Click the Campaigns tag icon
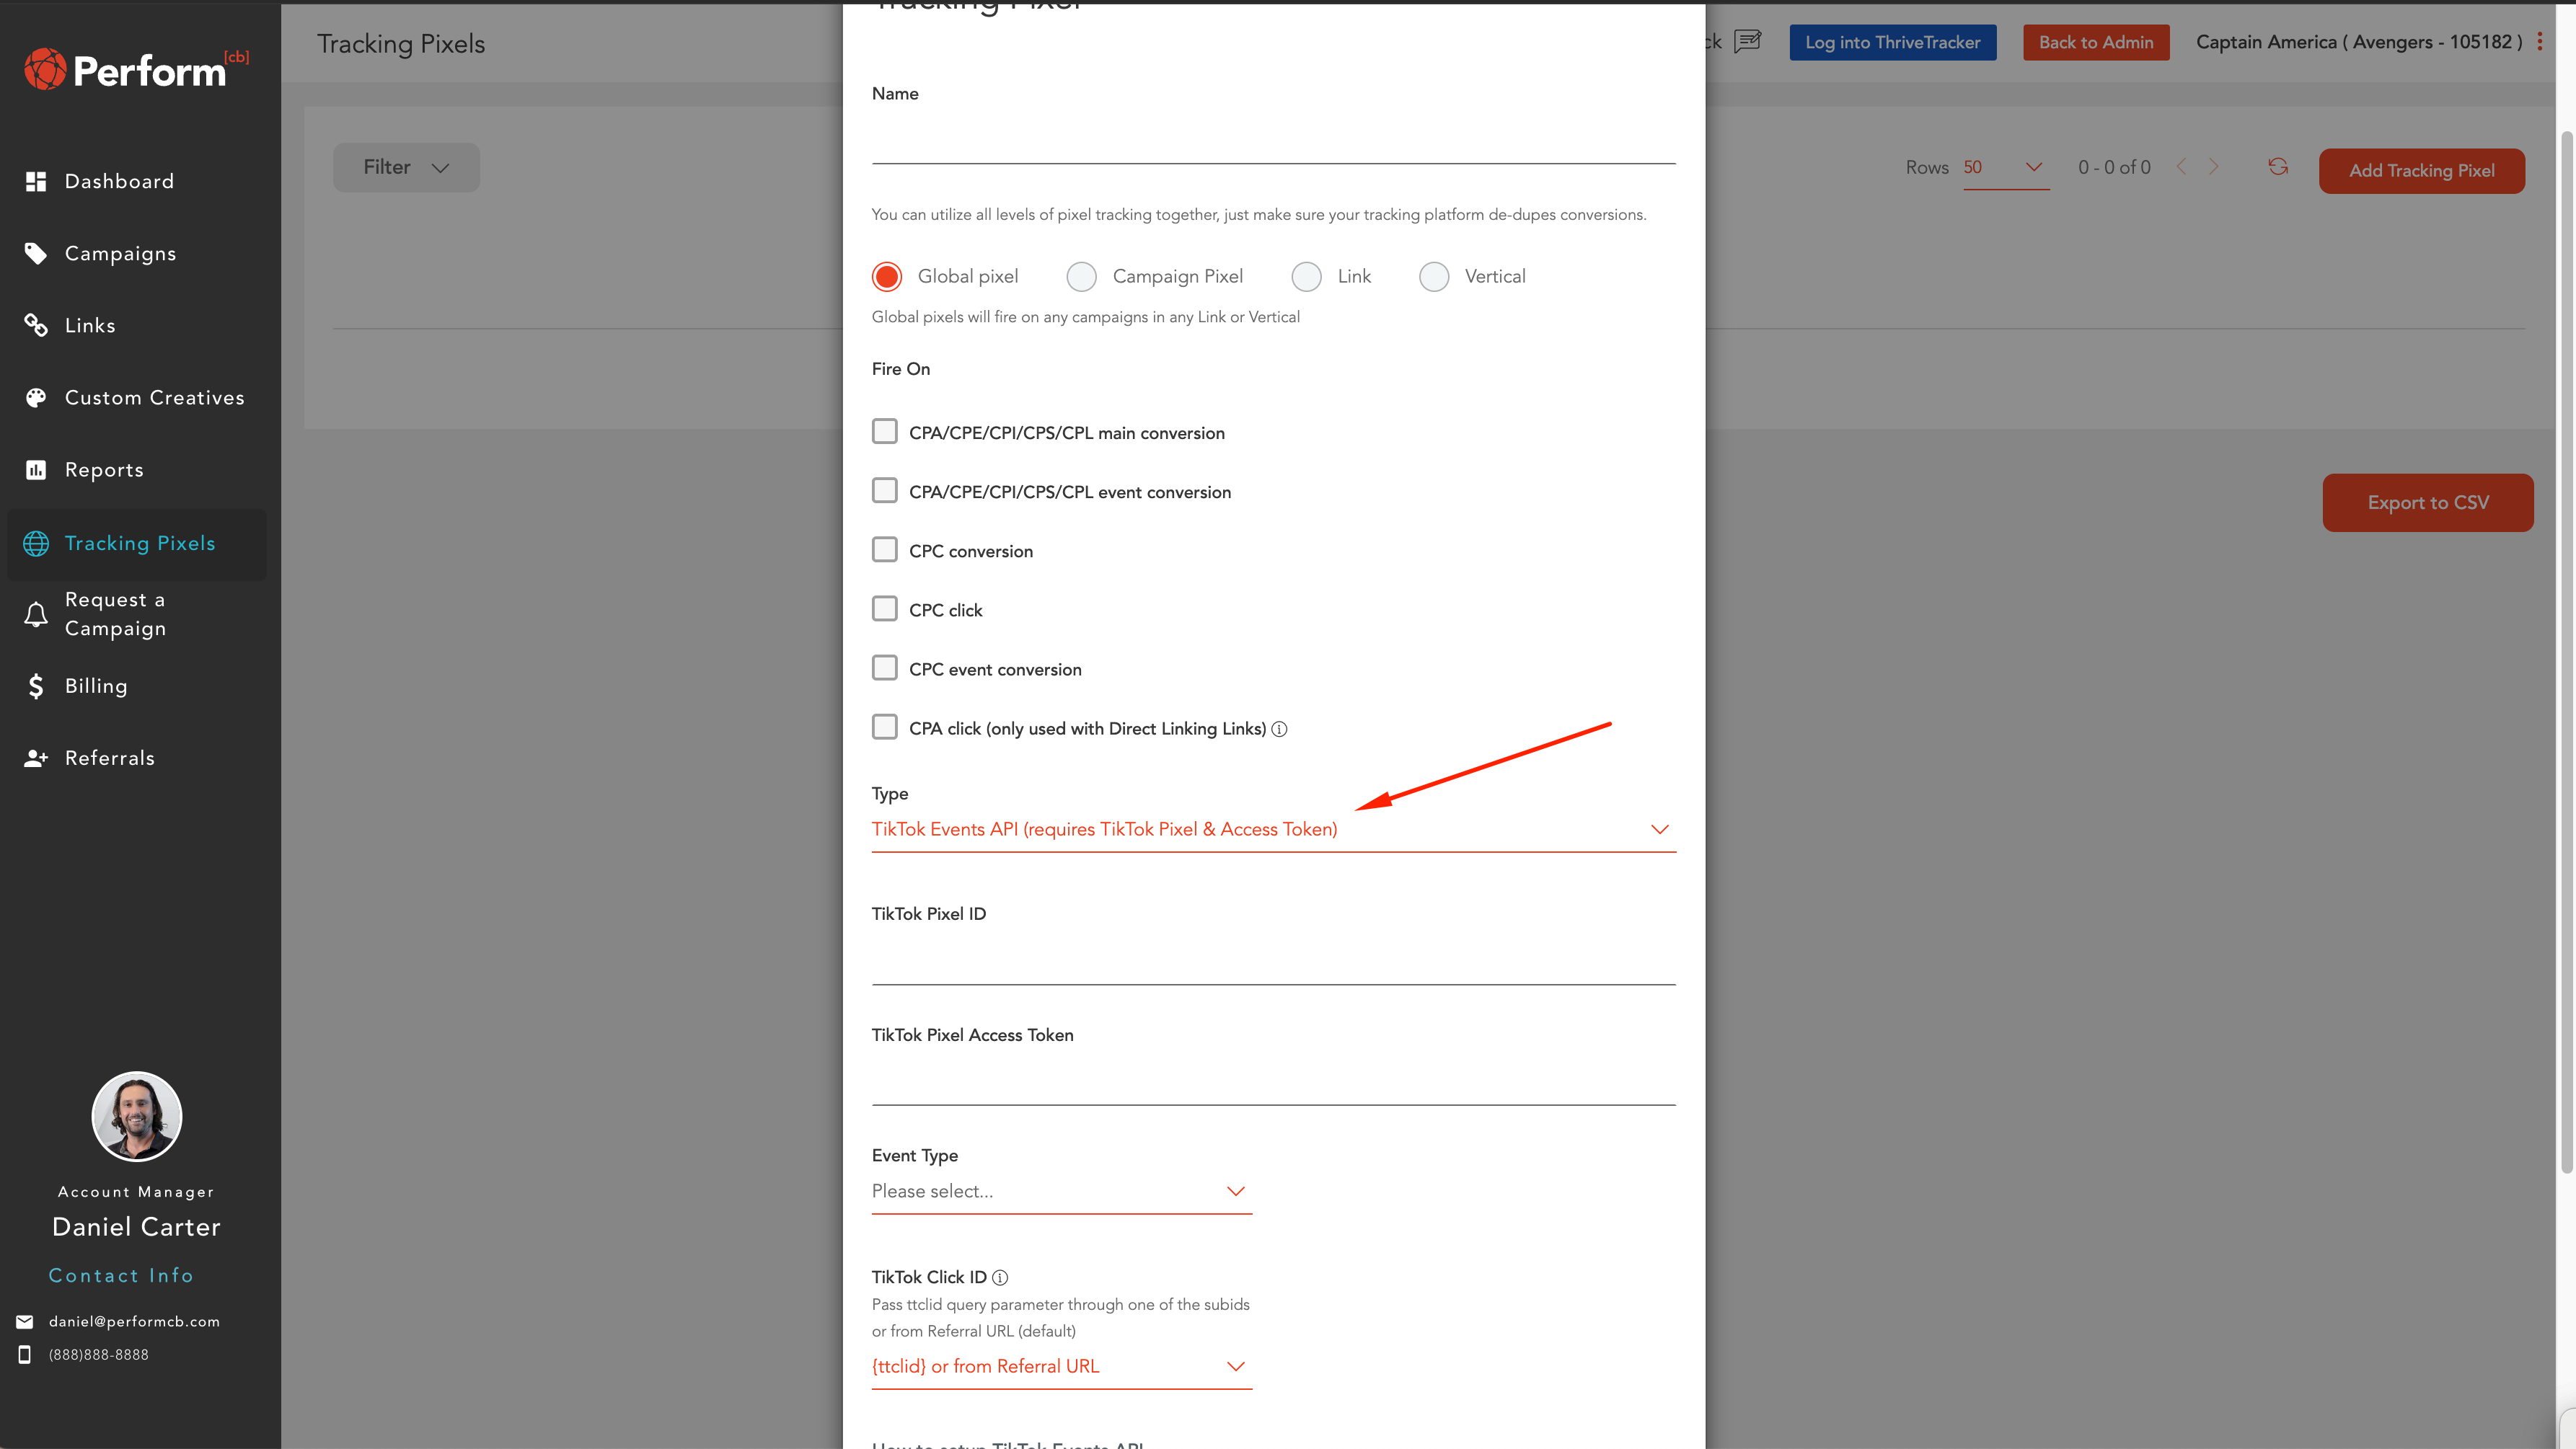Viewport: 2576px width, 1449px height. click(x=36, y=254)
